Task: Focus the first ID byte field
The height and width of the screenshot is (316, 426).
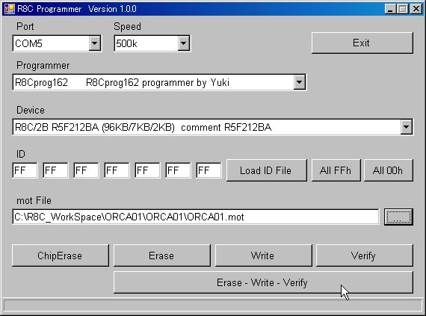Action: pos(25,170)
